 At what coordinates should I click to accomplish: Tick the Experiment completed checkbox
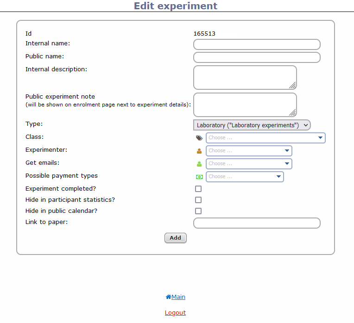[x=198, y=189]
